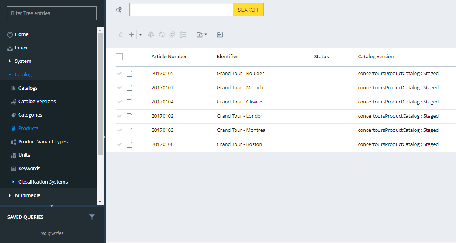Sort by Article Number column header
Screen dimensions: 456x243
click(x=169, y=57)
